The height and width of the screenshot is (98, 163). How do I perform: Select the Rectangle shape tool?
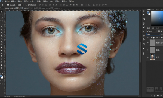pyautogui.click(x=2, y=62)
